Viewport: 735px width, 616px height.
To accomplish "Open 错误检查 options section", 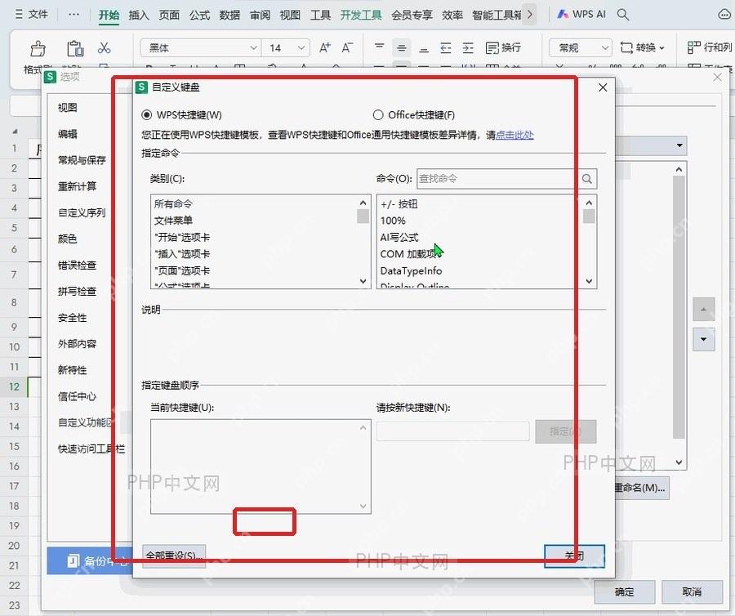I will tap(77, 265).
